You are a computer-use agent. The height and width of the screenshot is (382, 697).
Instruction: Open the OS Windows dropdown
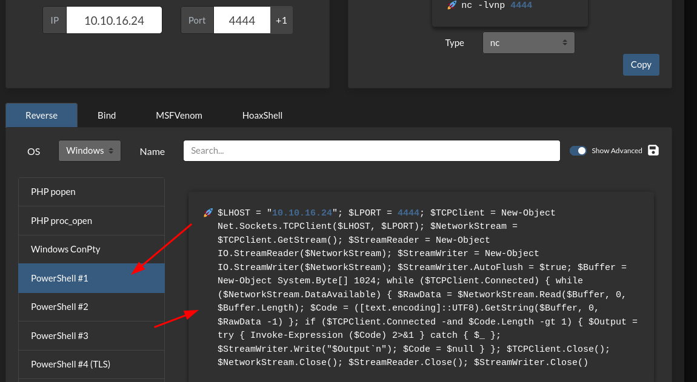pyautogui.click(x=90, y=151)
